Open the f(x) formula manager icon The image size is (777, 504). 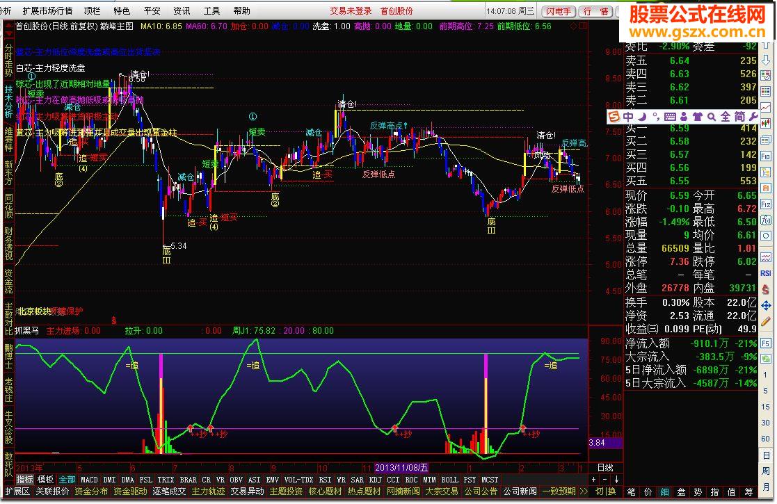tap(766, 220)
